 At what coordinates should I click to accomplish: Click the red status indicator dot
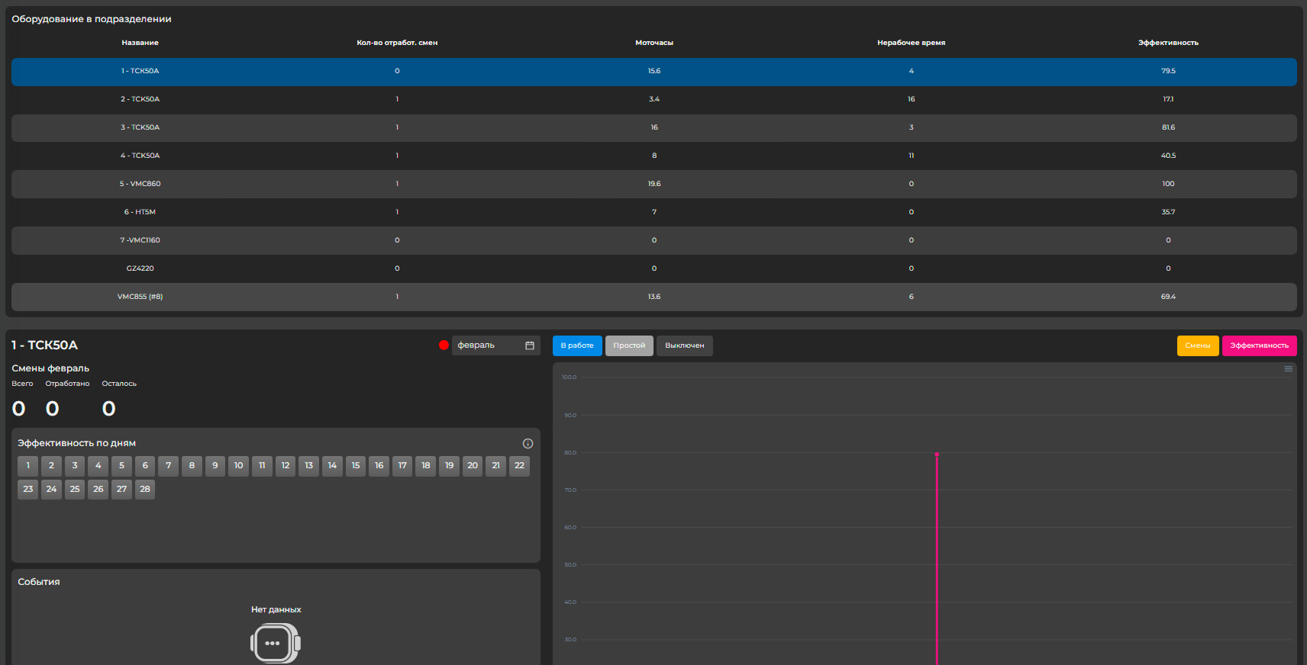[x=444, y=345]
